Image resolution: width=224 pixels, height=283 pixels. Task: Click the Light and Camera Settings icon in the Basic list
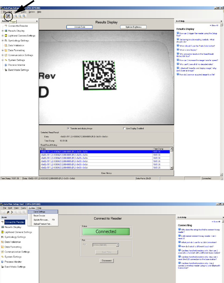coord(2,232)
